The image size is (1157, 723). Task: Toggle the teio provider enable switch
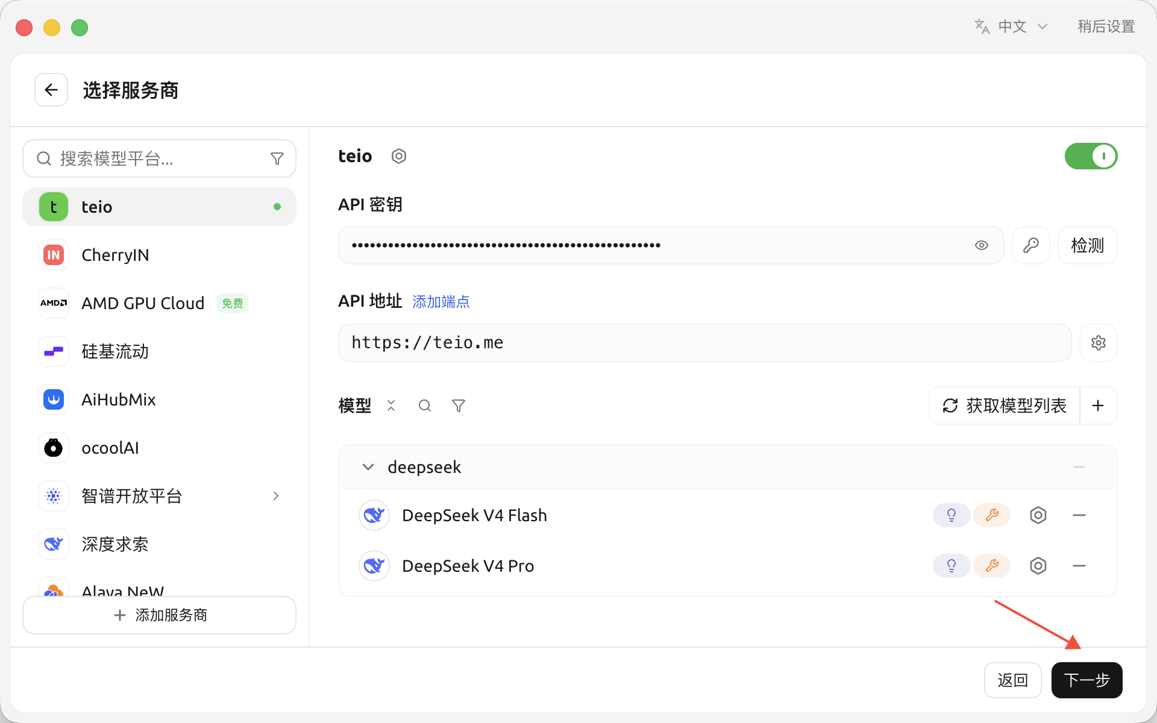point(1091,157)
